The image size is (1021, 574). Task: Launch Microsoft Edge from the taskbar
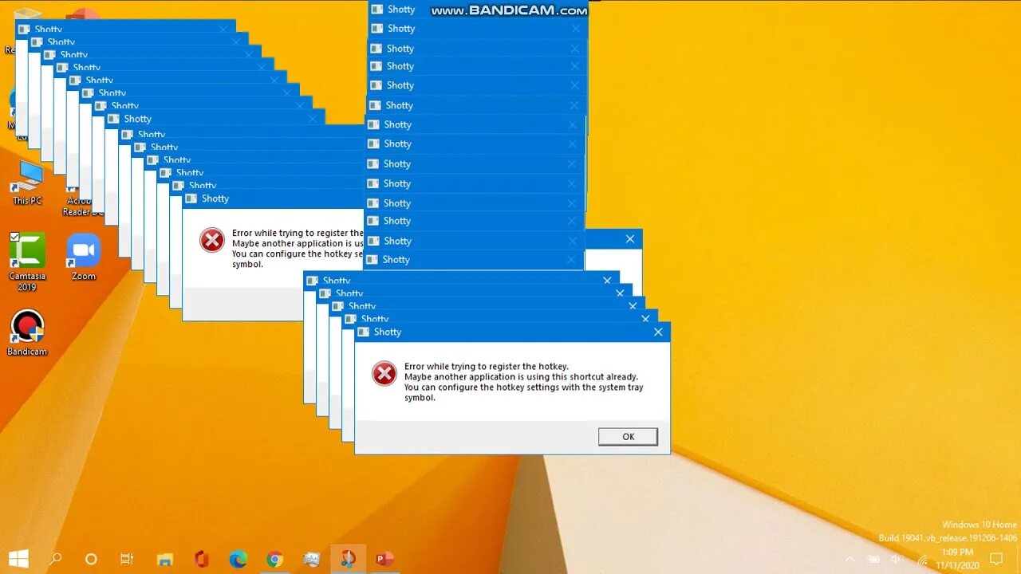238,559
